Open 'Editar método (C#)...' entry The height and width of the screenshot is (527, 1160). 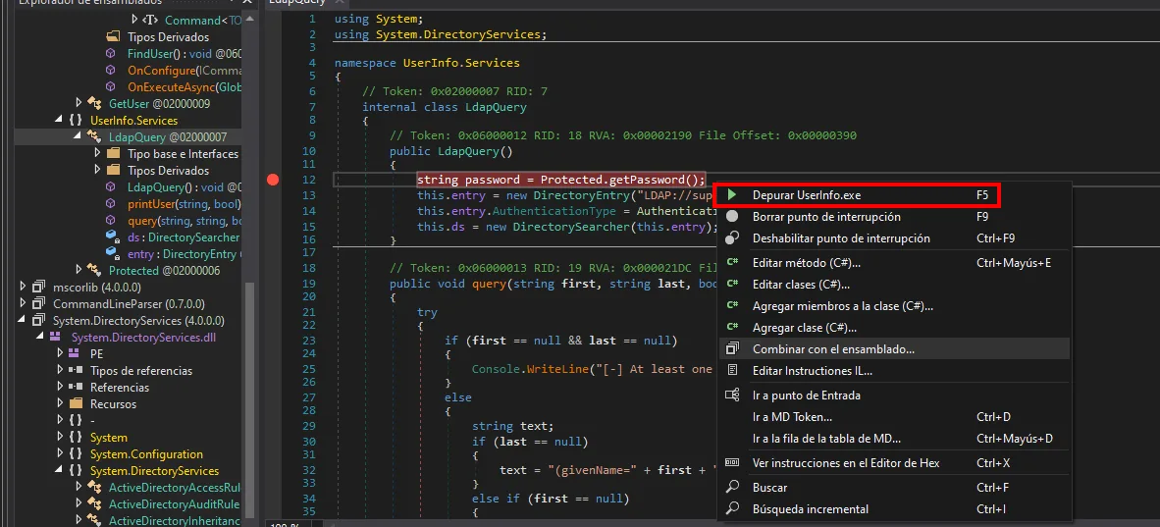pyautogui.click(x=894, y=263)
